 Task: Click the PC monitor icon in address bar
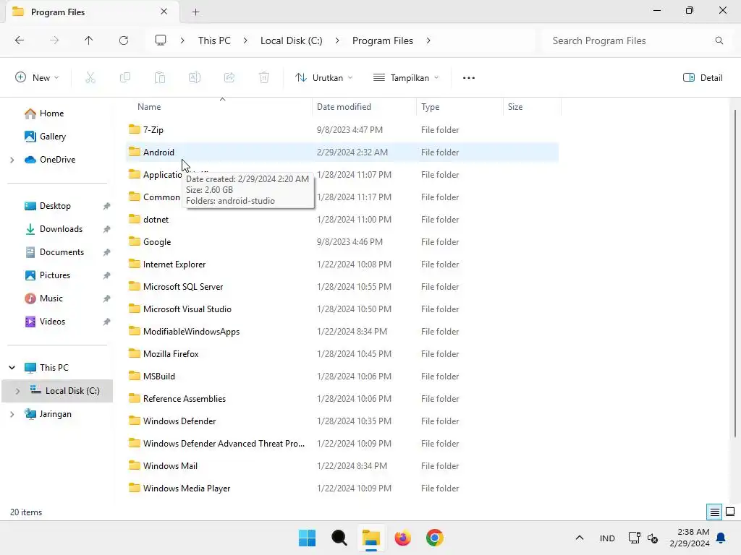coord(161,40)
